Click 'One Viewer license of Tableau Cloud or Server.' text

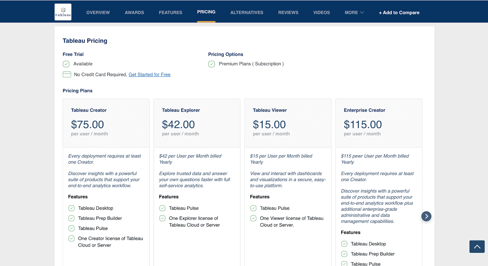point(292,222)
